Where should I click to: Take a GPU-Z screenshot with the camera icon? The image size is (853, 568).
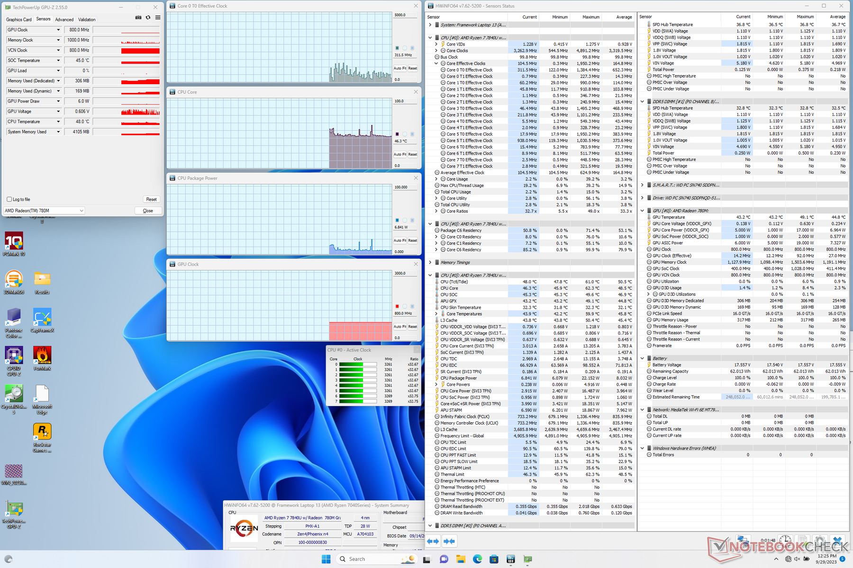pos(138,18)
